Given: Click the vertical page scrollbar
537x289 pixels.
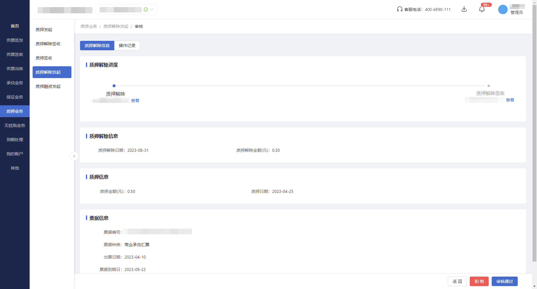Looking at the screenshot, I should coord(534,133).
